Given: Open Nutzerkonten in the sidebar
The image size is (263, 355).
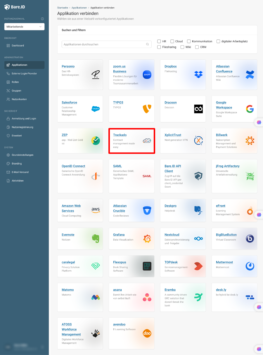Looking at the screenshot, I should click(24, 99).
